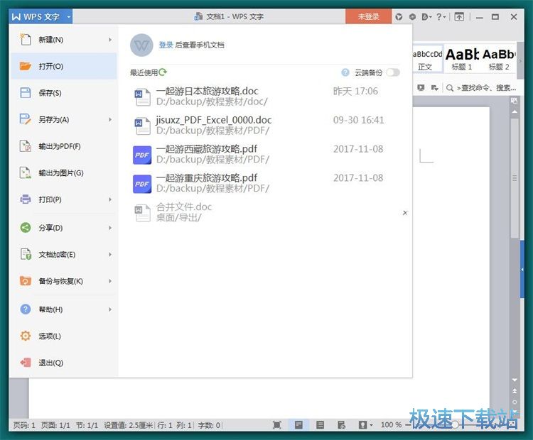This screenshot has width=533, height=440.
Task: Open recent file jisuxz_PDF_Excel_0000.doc
Action: point(265,126)
